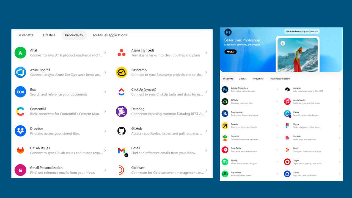
Task: Click the chevron beside Asana (synced)
Action: point(206,53)
